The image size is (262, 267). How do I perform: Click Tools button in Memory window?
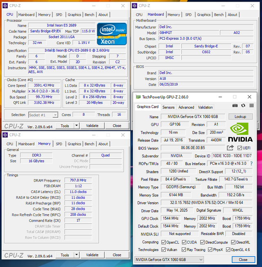(x=65, y=255)
